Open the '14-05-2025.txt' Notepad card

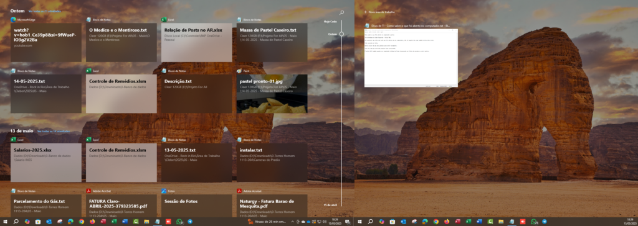pyautogui.click(x=46, y=94)
